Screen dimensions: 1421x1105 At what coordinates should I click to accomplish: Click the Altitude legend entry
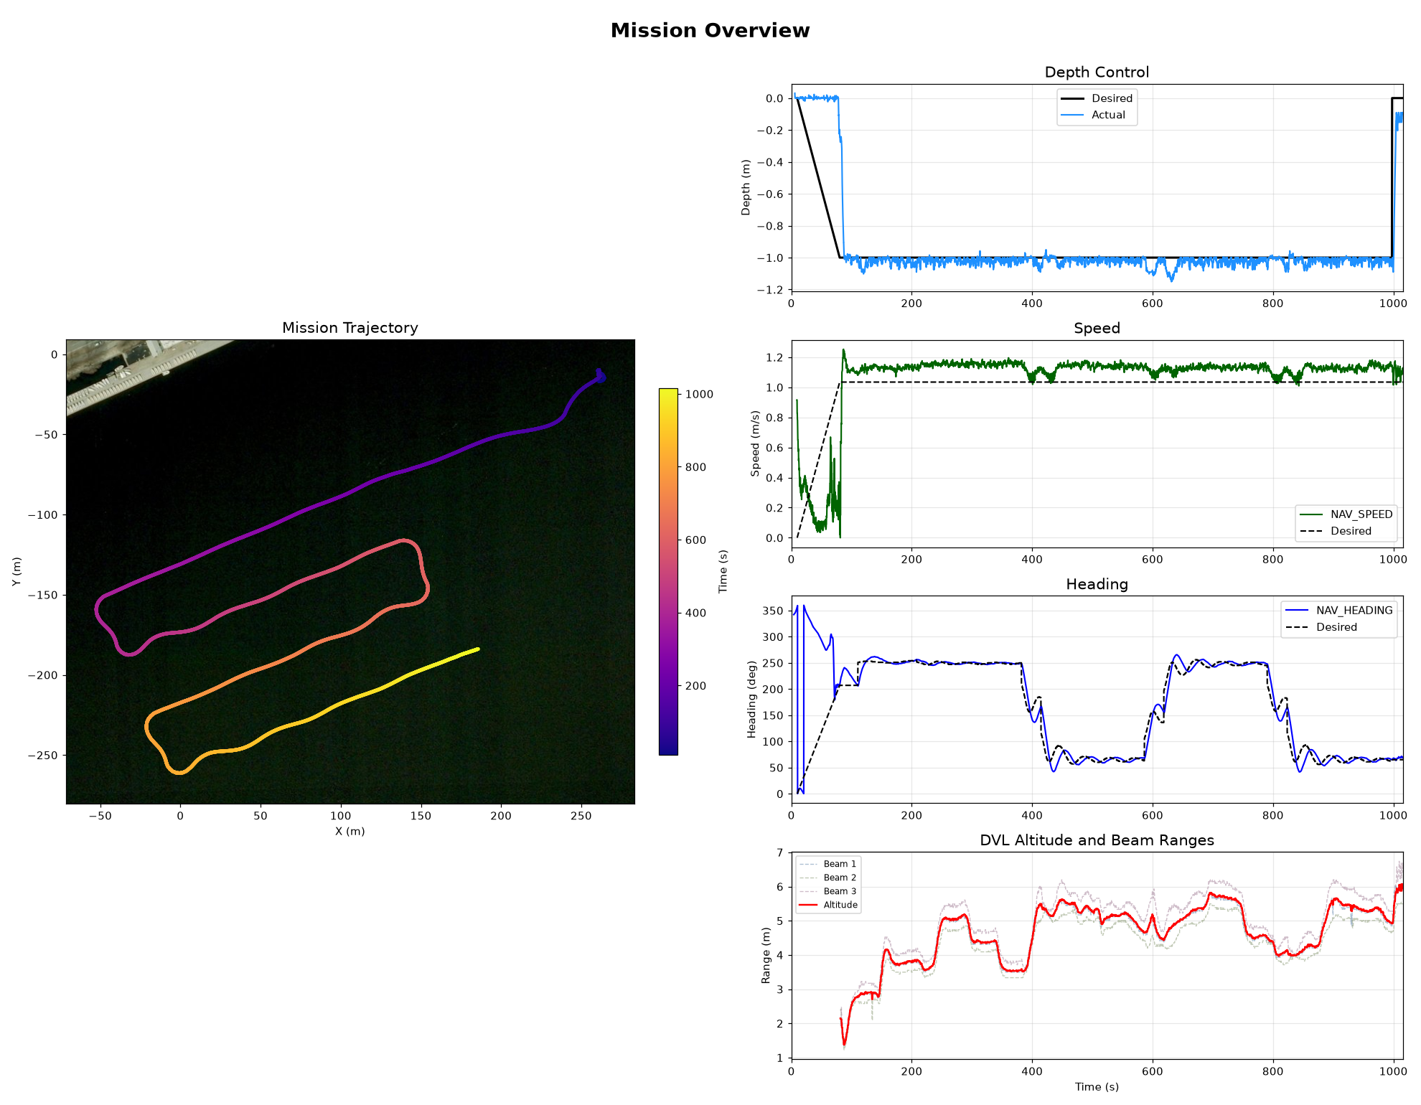(828, 905)
